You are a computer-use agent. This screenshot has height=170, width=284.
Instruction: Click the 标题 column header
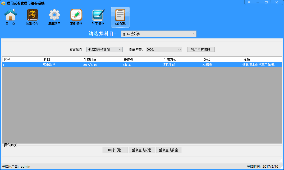tap(261, 59)
